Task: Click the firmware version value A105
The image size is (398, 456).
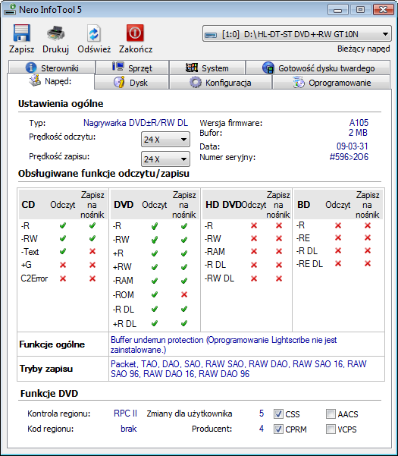Action: pos(359,123)
